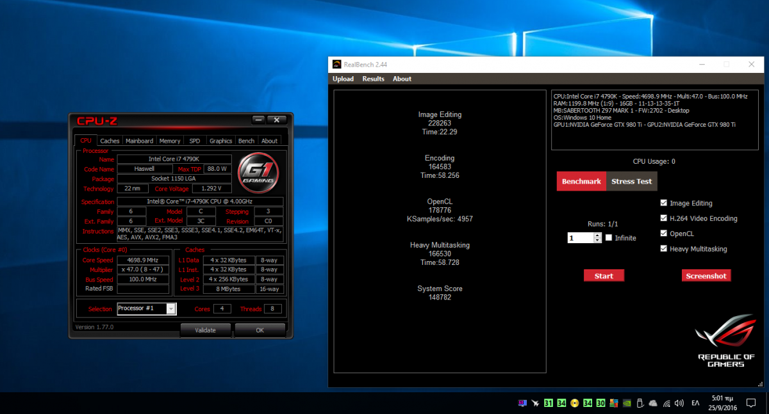
Task: Click the Cores count value '4'
Action: pos(222,309)
